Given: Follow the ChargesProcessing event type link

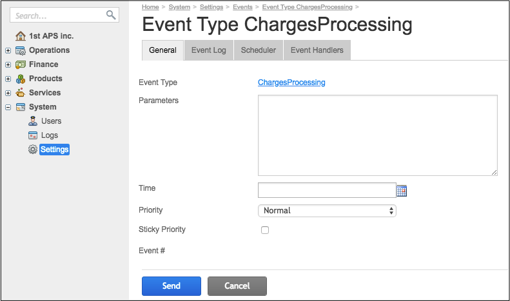Looking at the screenshot, I should point(291,83).
